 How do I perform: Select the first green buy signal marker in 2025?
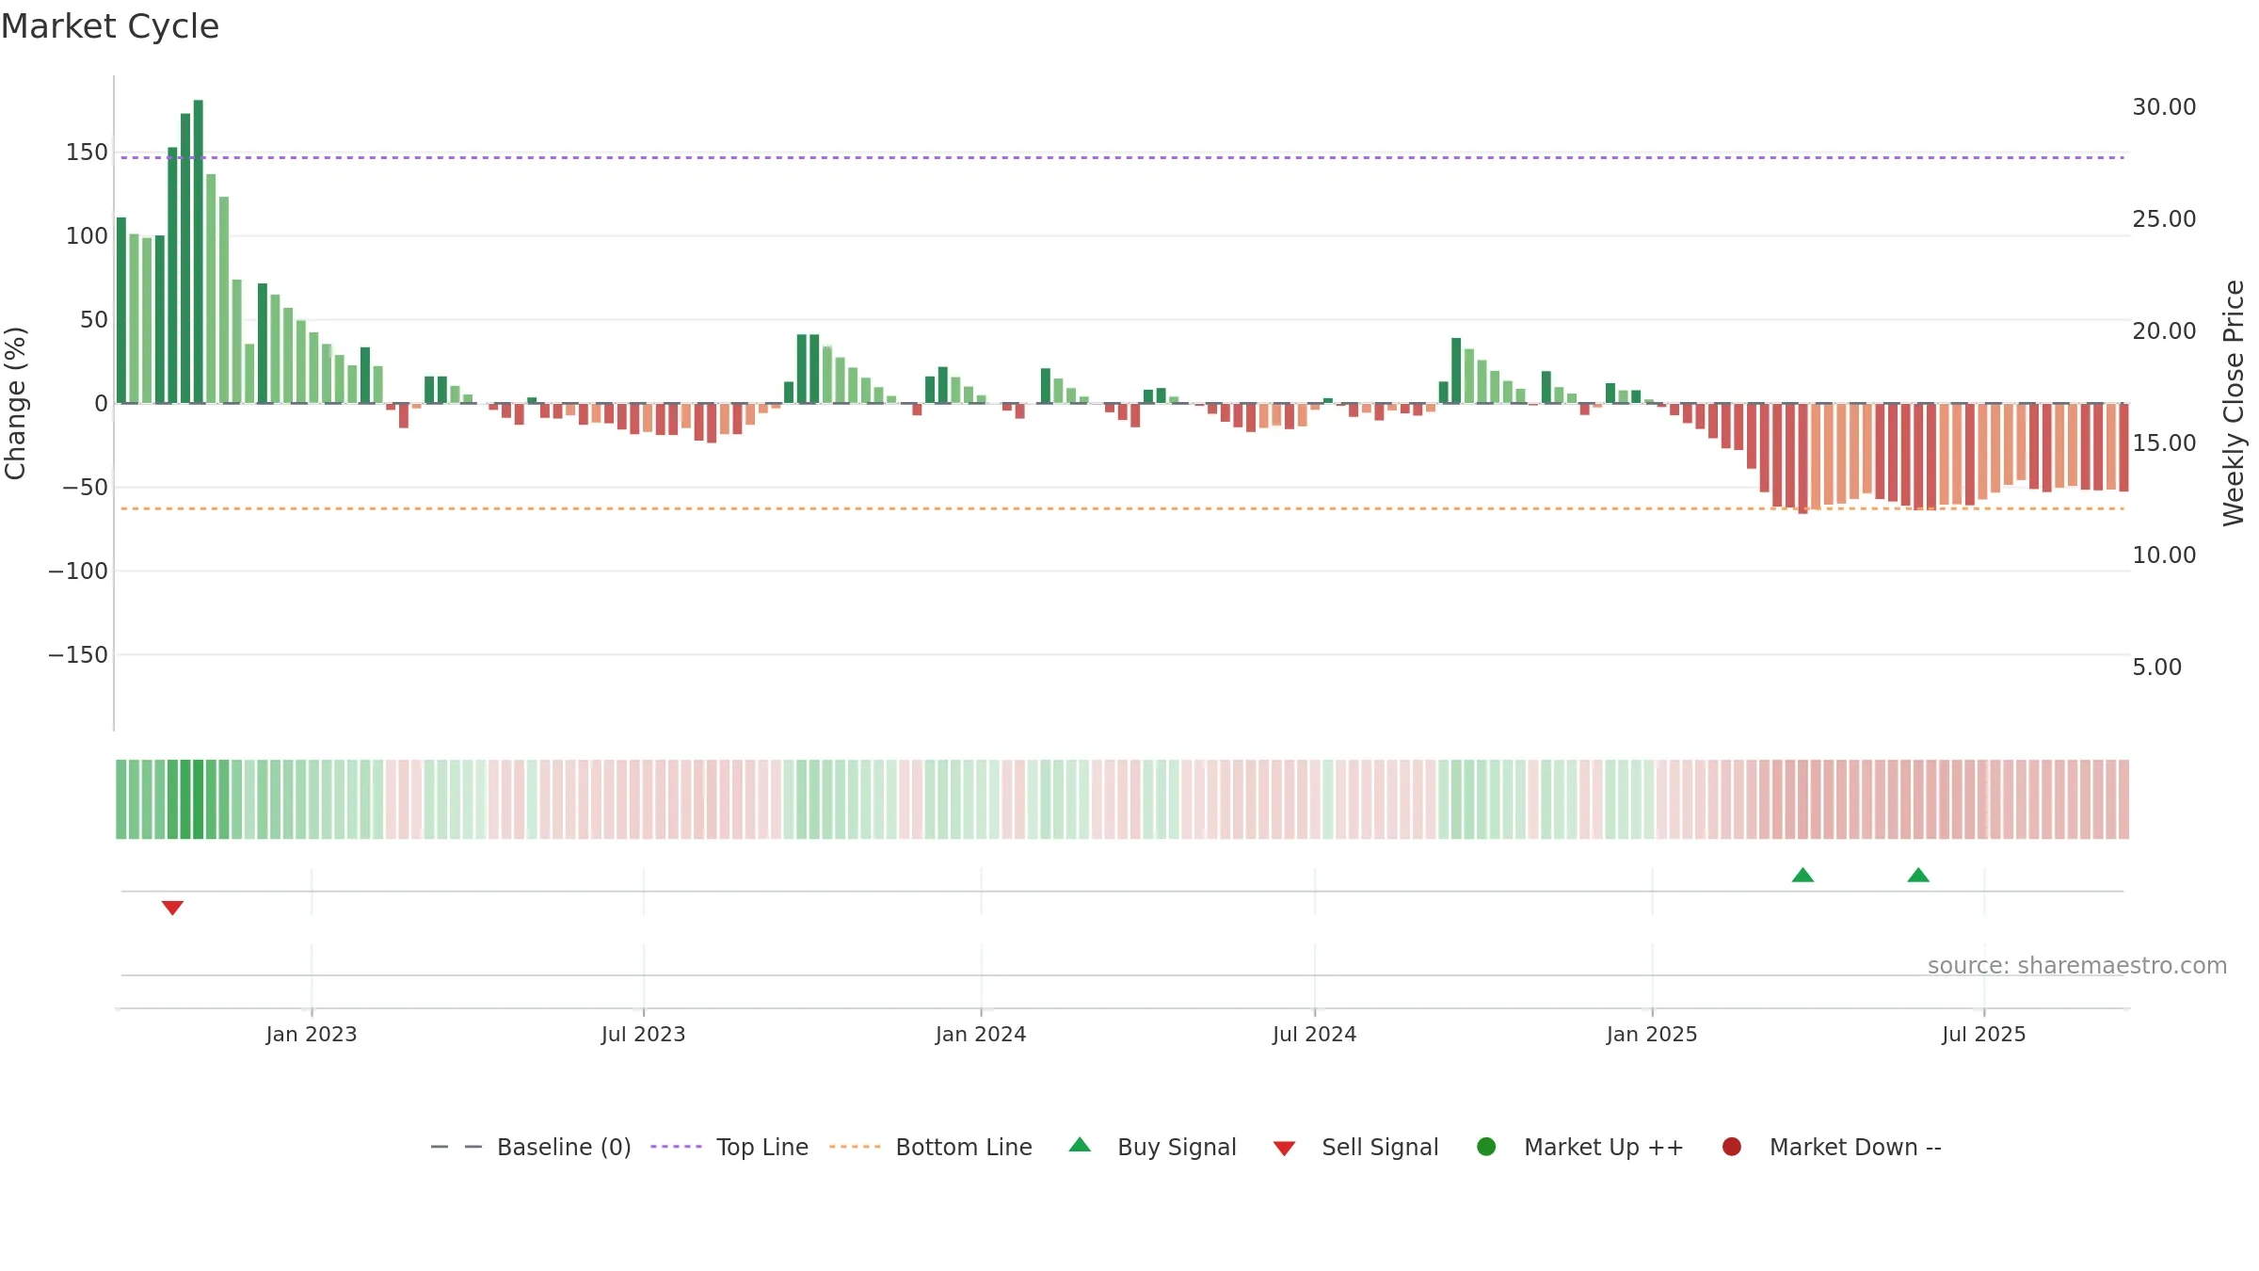click(1802, 875)
